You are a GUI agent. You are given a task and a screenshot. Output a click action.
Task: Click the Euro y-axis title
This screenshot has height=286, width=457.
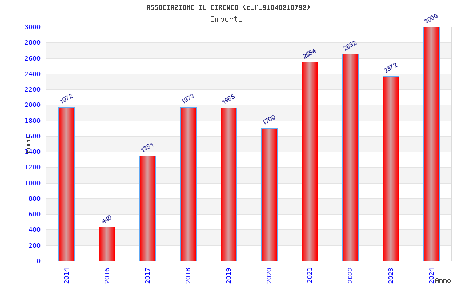(x=28, y=144)
